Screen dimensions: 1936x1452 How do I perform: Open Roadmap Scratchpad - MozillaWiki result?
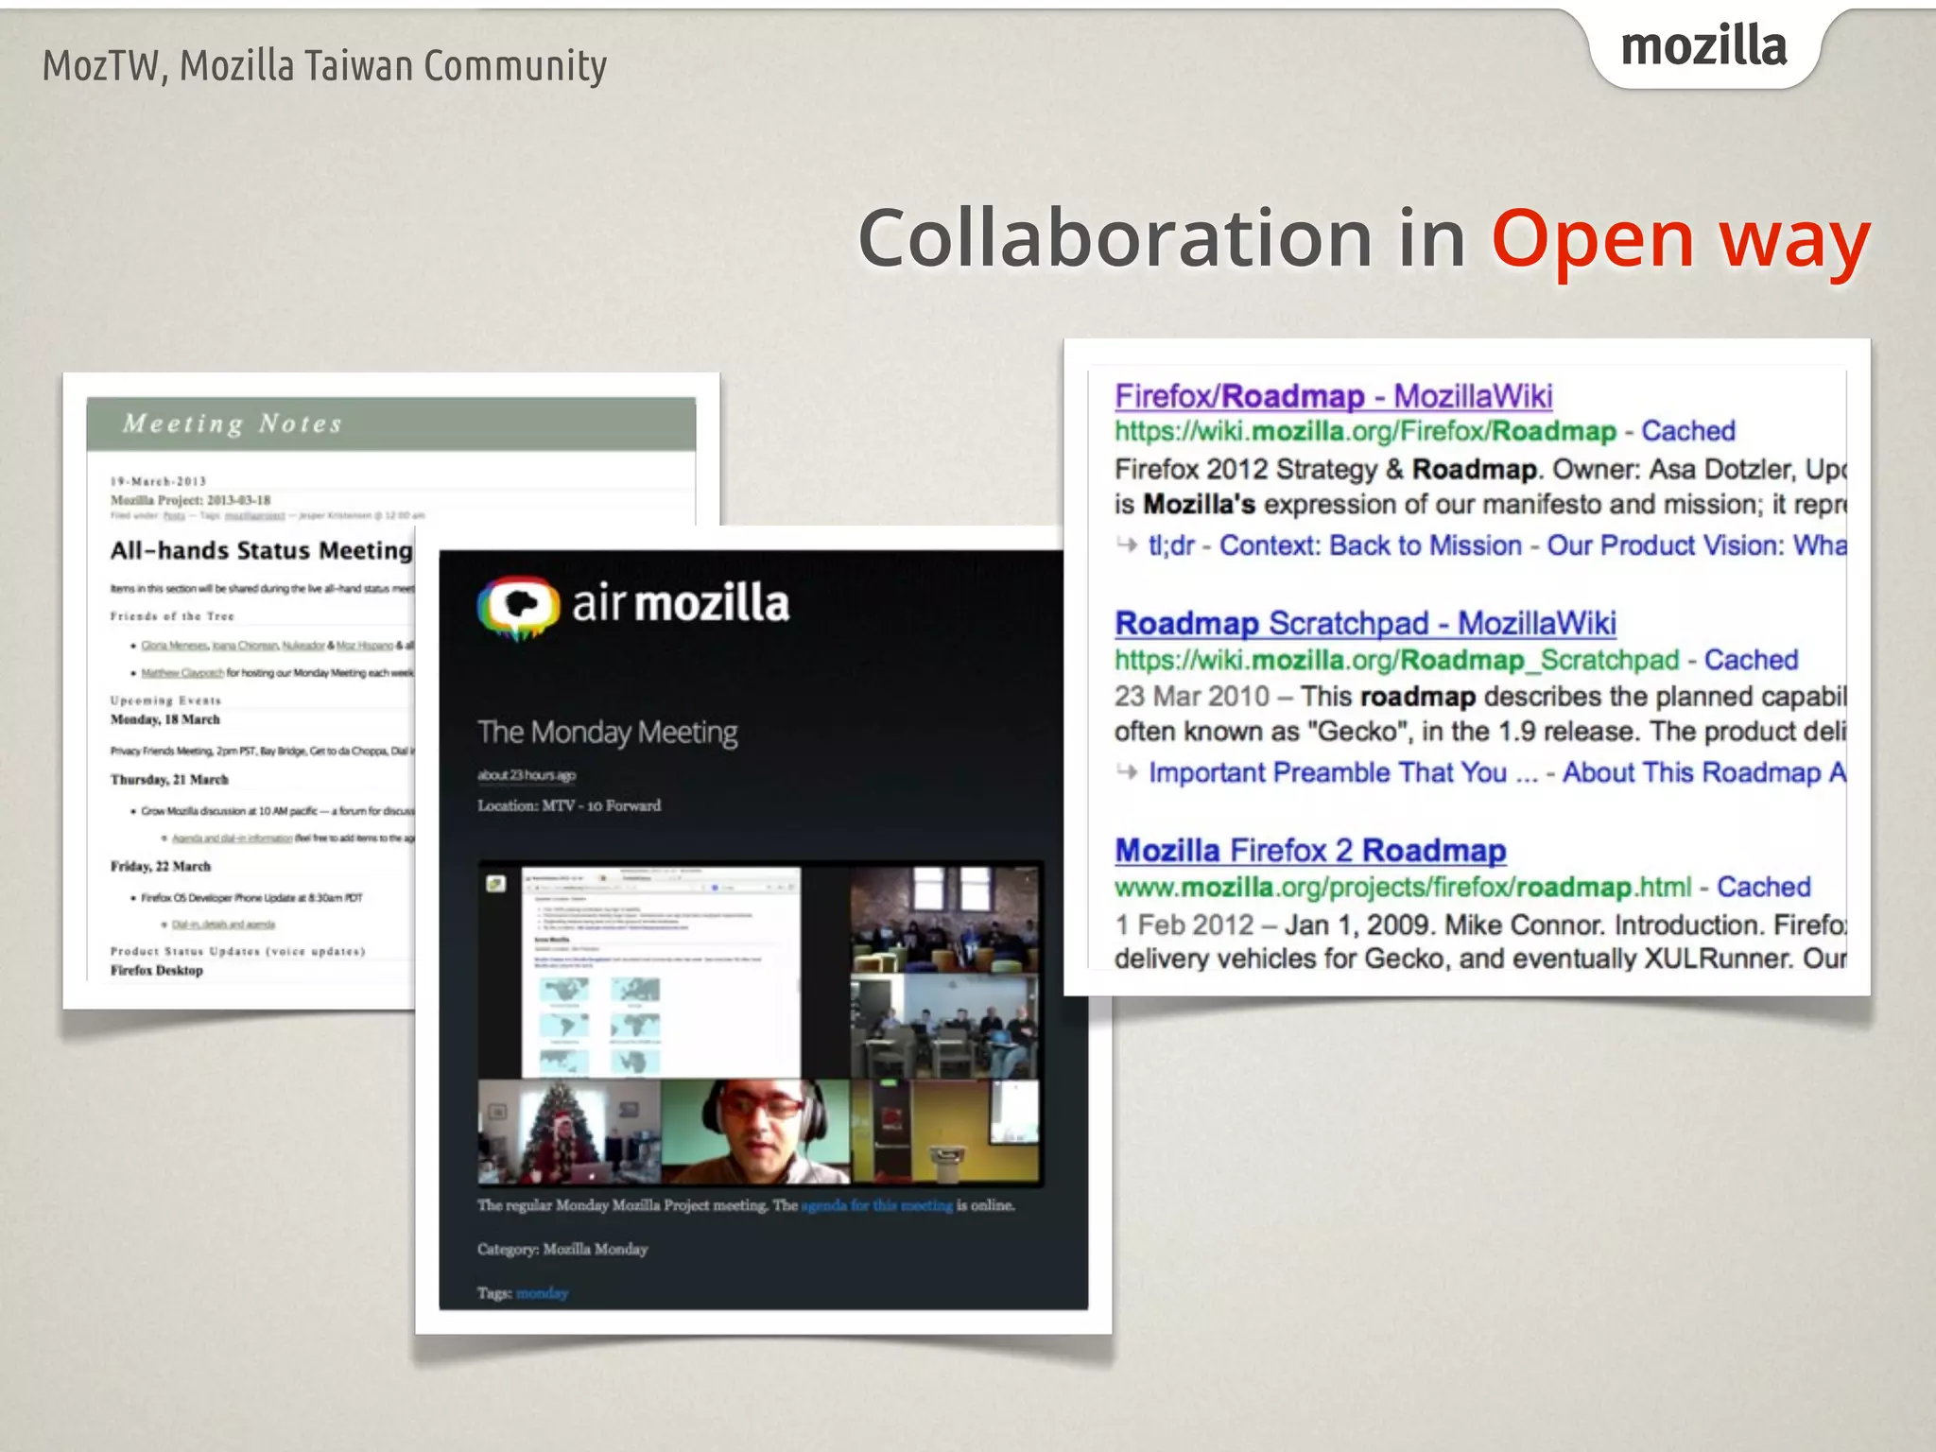tap(1365, 624)
